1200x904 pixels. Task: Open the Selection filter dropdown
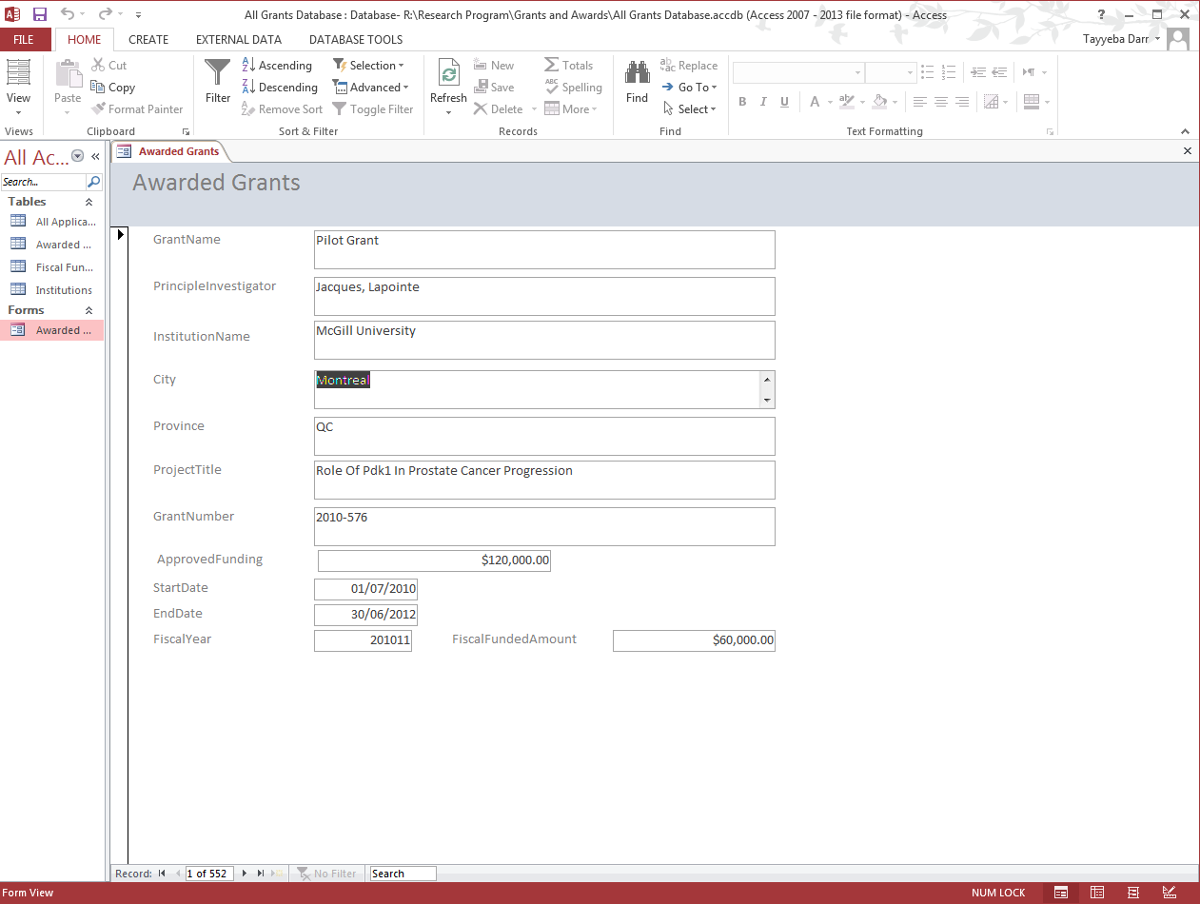pos(368,66)
